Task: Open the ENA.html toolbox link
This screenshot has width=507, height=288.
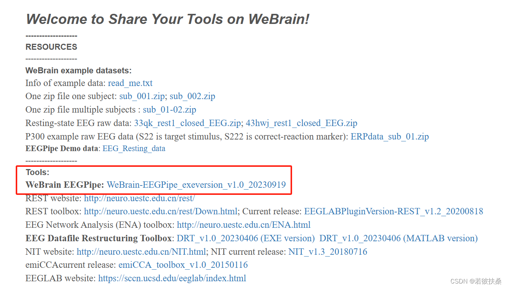Action: 244,225
